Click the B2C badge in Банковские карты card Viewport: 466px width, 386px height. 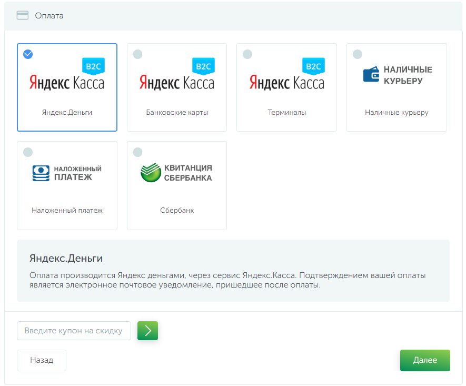203,66
